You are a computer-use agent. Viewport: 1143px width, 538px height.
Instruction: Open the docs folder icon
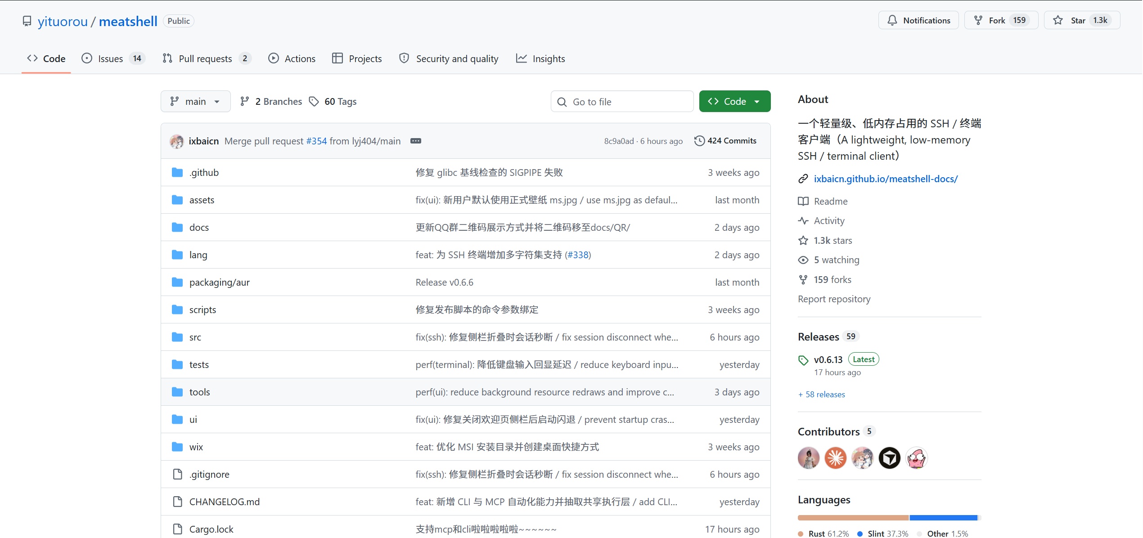177,228
